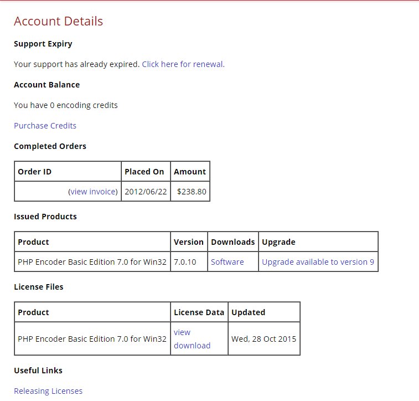The height and width of the screenshot is (401, 419).
Task: Click the Software download link
Action: pyautogui.click(x=227, y=262)
